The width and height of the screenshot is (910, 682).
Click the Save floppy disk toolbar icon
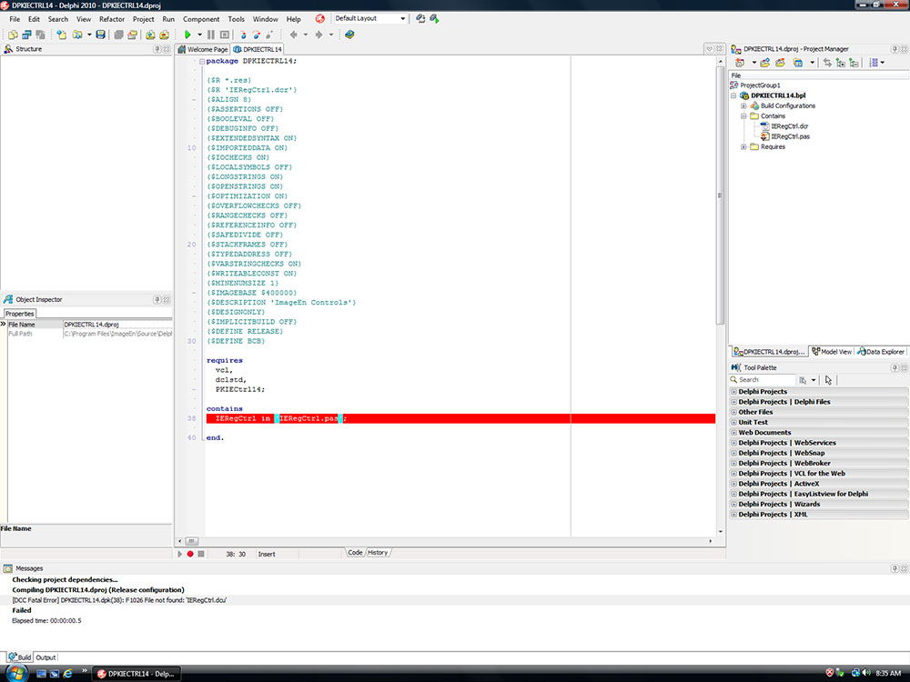coord(100,35)
